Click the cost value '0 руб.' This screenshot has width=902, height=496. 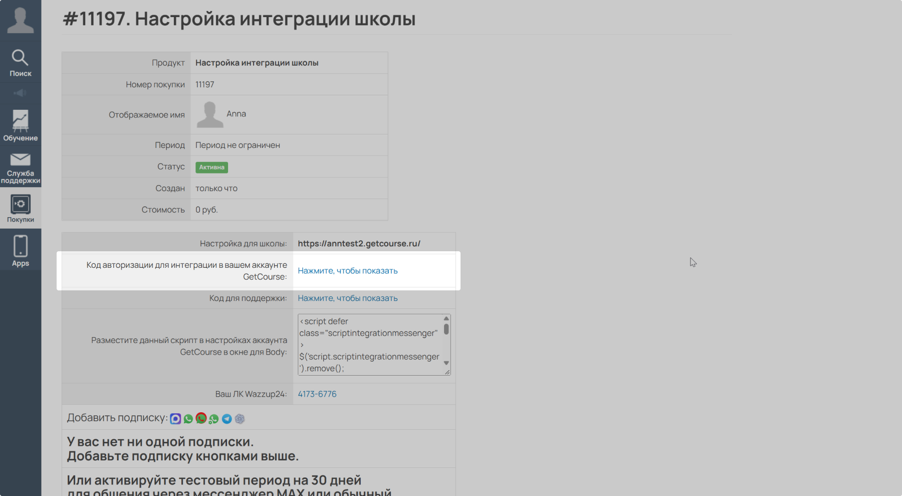(206, 210)
